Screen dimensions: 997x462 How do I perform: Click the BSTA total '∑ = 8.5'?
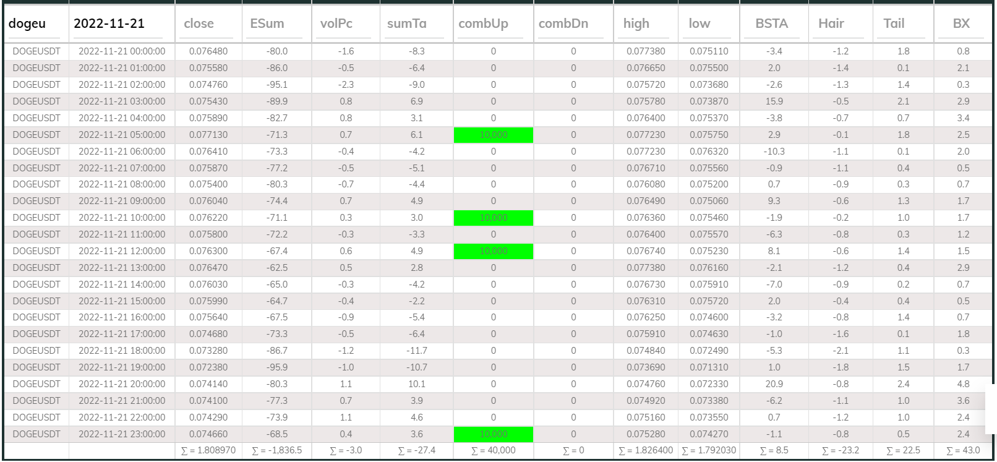[x=774, y=450]
